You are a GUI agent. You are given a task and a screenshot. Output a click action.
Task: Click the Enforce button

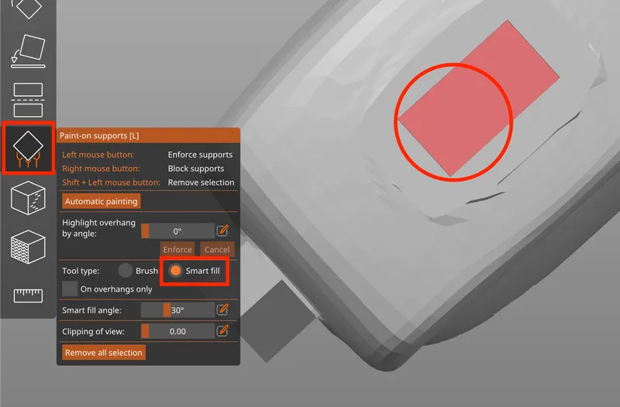177,249
